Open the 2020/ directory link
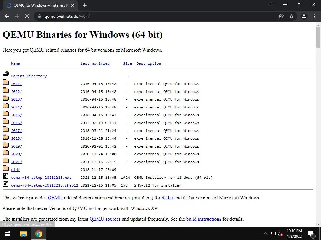Image resolution: width=321 pixels, height=240 pixels. click(x=17, y=154)
